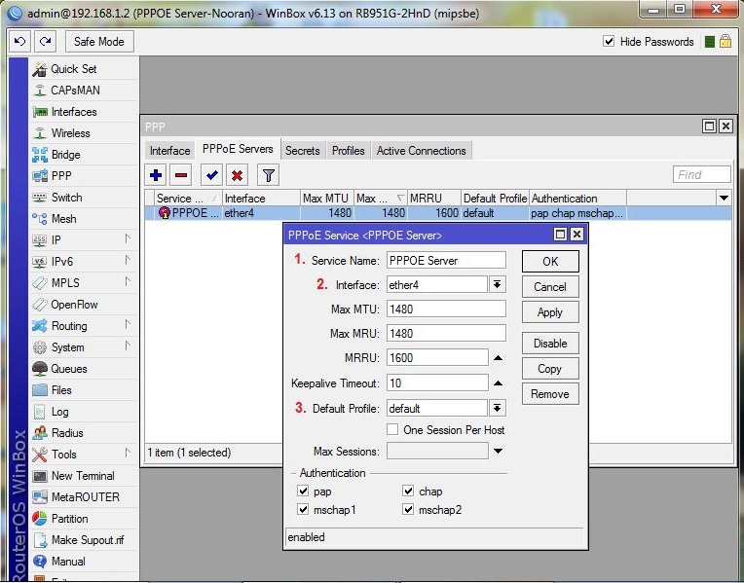Click the Files folder icon
The height and width of the screenshot is (583, 744).
(40, 390)
